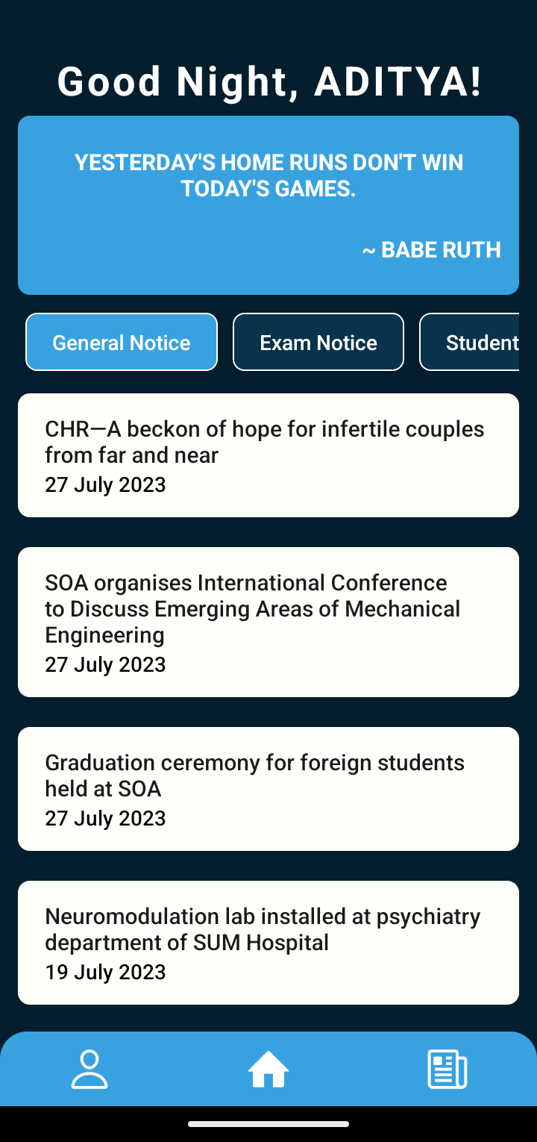Tap the home icon in bottom navigation
Image resolution: width=537 pixels, height=1142 pixels.
point(268,1069)
